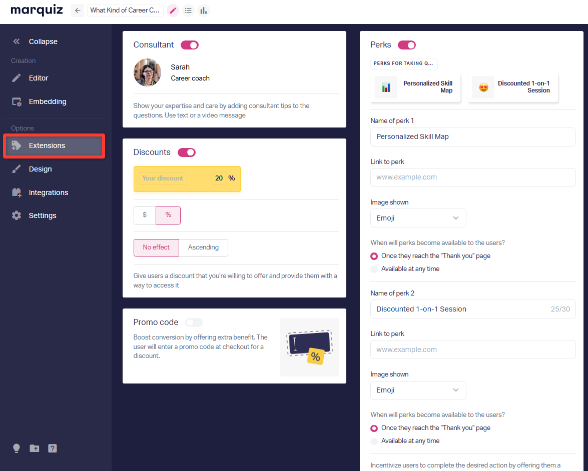Select 'Available at any time' for perk 1

click(374, 269)
